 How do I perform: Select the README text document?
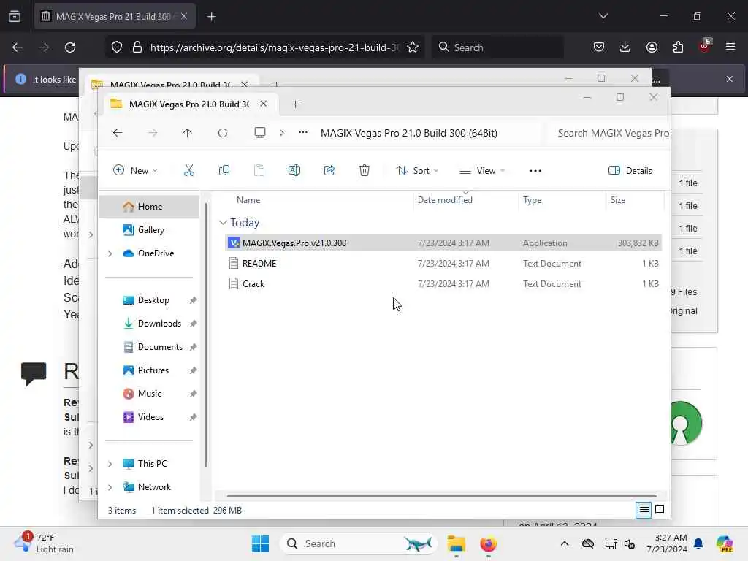(443, 263)
